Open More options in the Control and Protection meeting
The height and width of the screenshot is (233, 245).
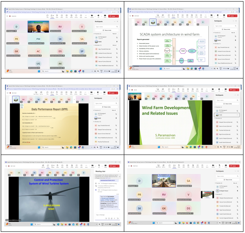(86, 165)
